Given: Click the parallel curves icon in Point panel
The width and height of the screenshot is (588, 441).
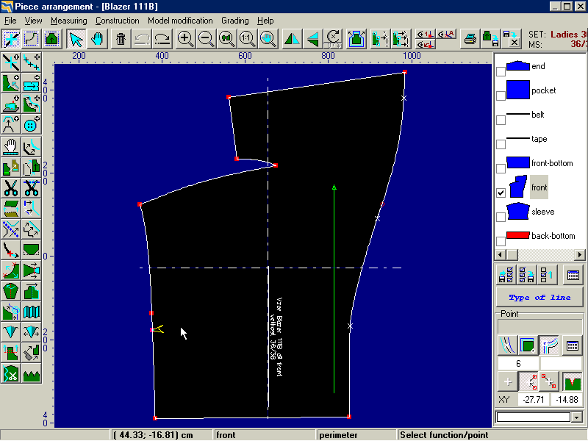Looking at the screenshot, I should [508, 345].
